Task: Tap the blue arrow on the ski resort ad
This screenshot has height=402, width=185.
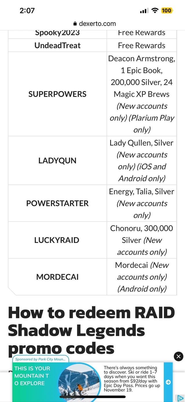Action: pos(168,383)
